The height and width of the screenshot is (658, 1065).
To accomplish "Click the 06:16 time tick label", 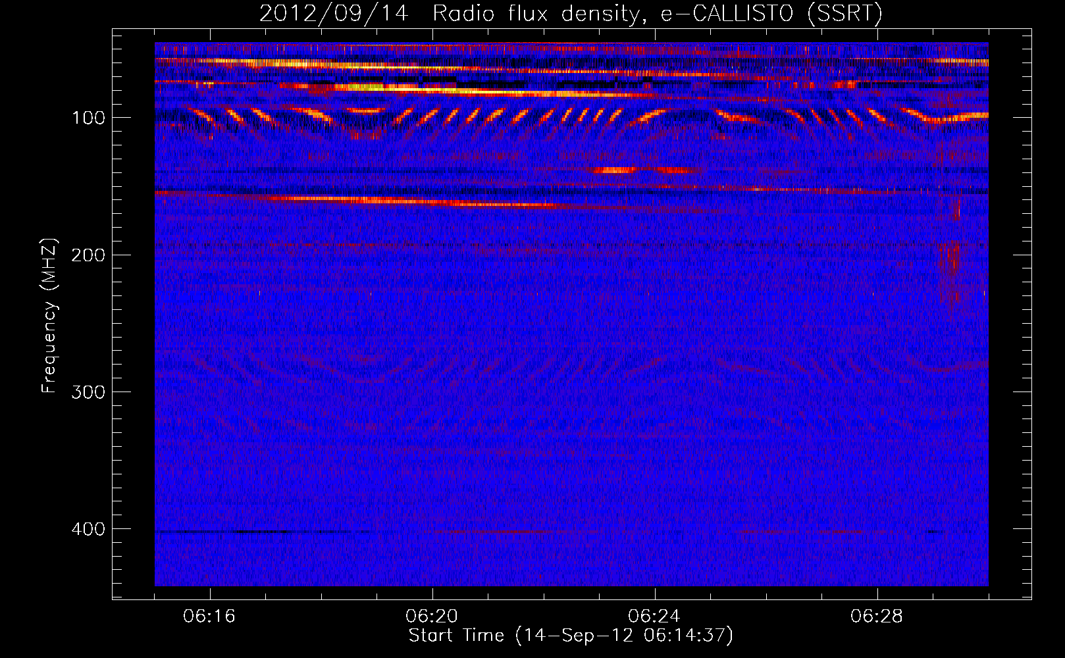I will (x=209, y=617).
